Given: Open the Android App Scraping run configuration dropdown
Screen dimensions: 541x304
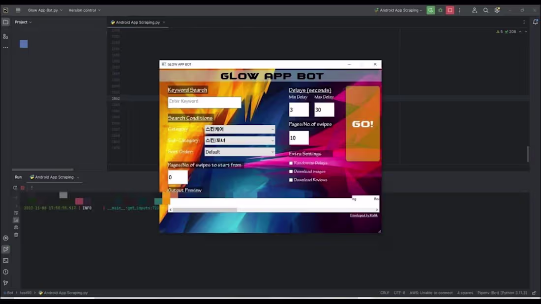Looking at the screenshot, I should coord(398,10).
